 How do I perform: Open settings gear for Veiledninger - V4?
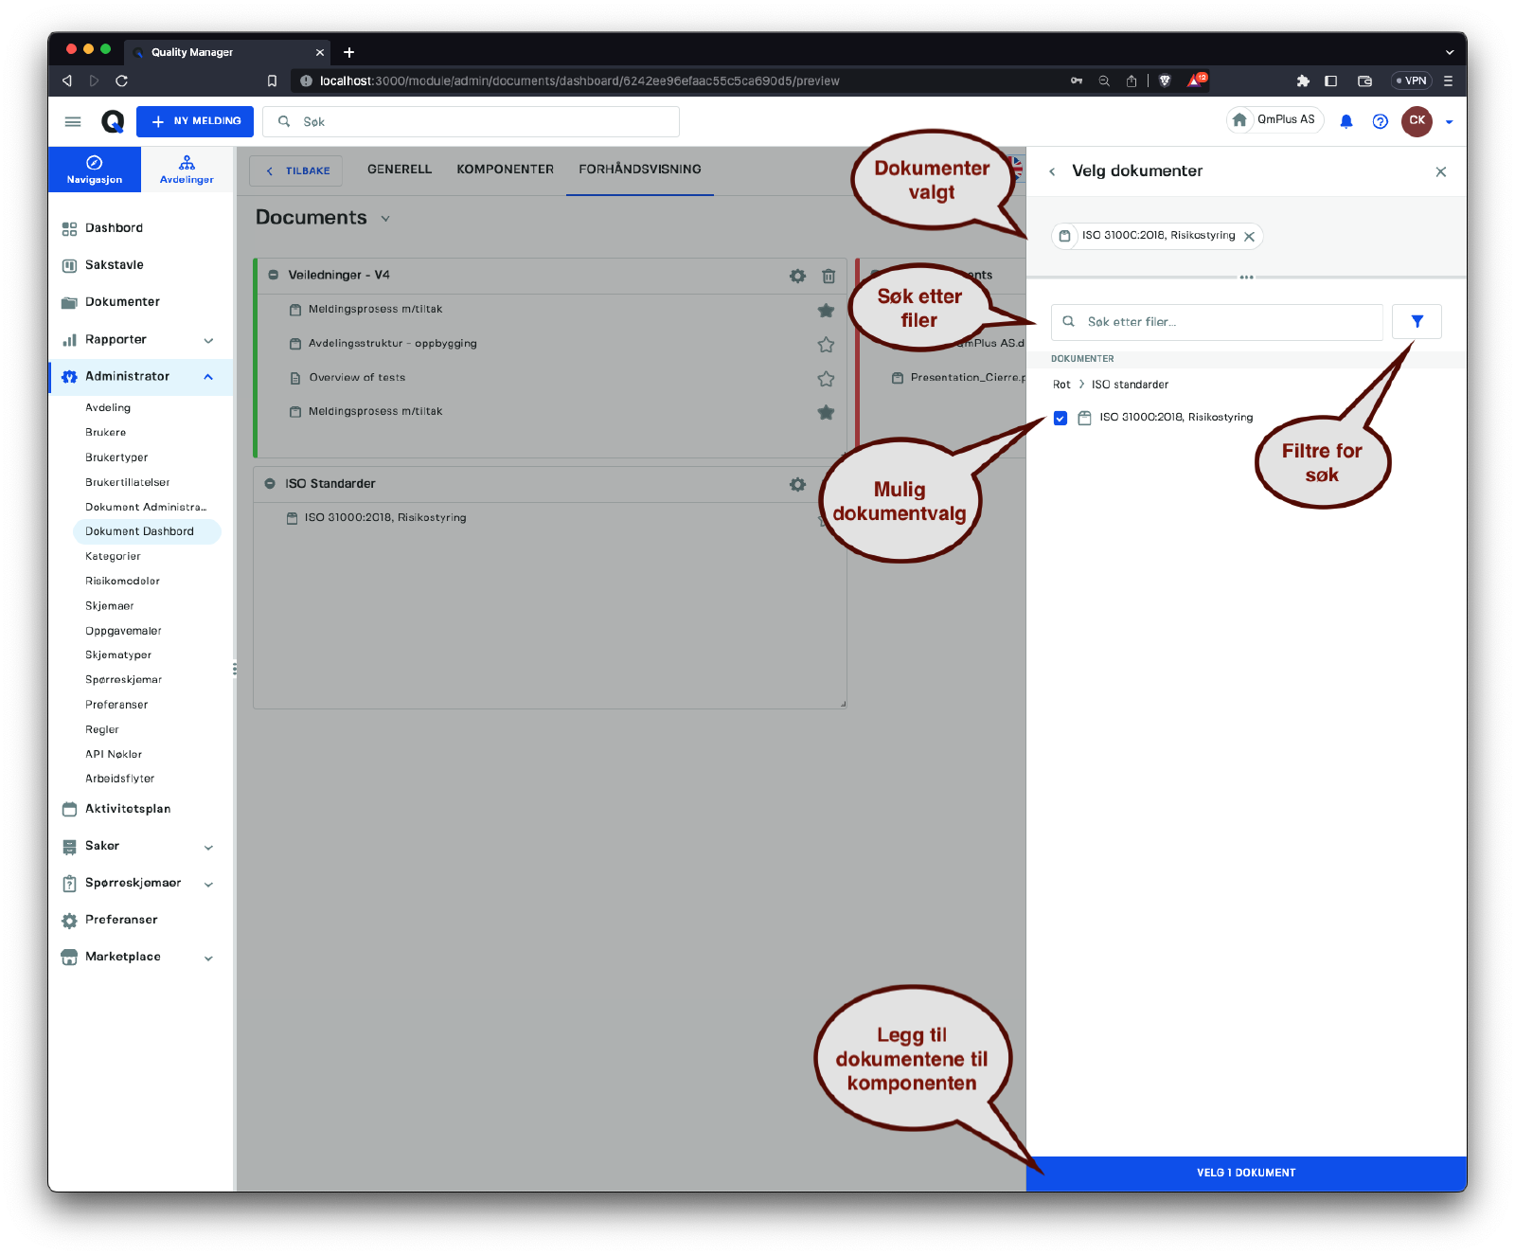[797, 276]
